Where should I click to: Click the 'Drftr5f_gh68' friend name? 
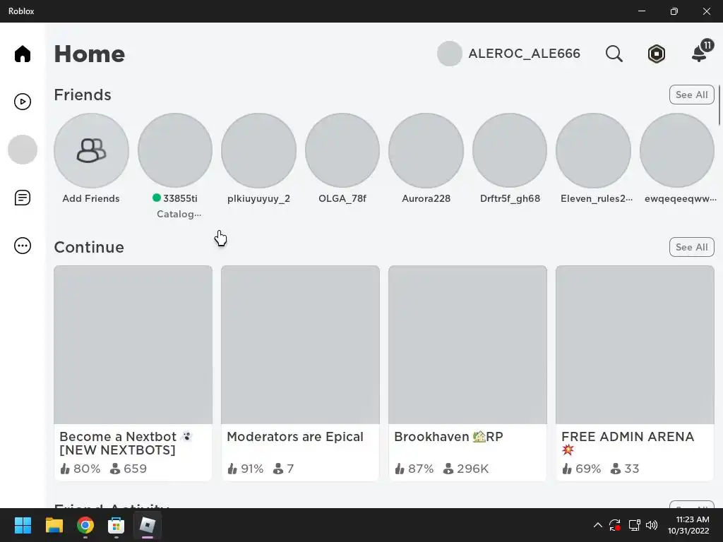[x=510, y=198]
